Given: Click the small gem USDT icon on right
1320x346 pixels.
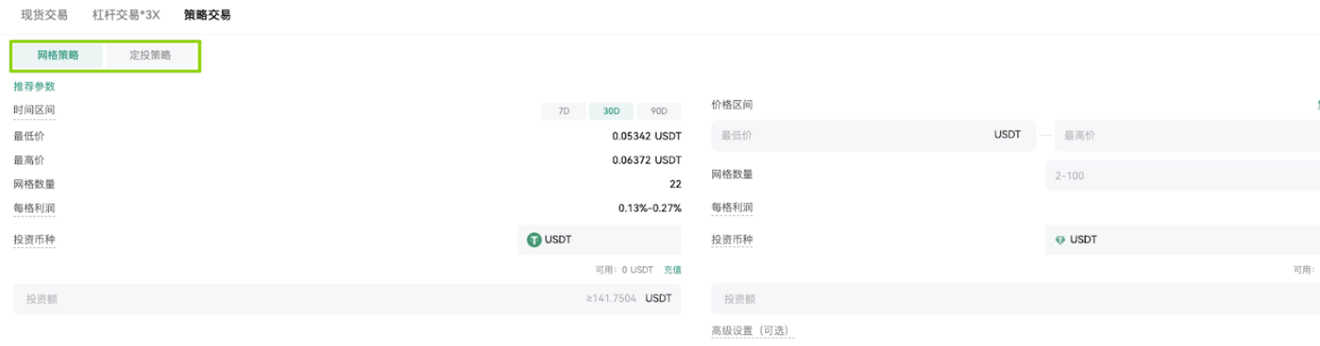Looking at the screenshot, I should point(1060,240).
